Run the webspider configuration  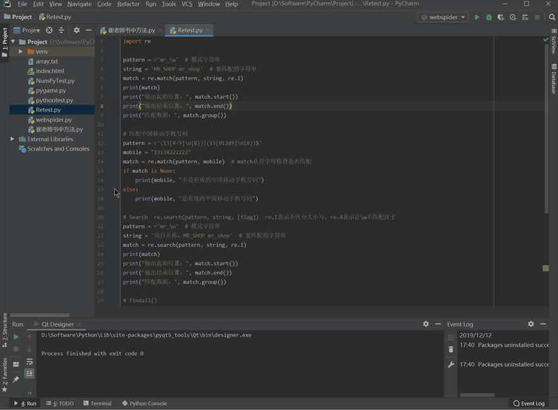[x=477, y=17]
